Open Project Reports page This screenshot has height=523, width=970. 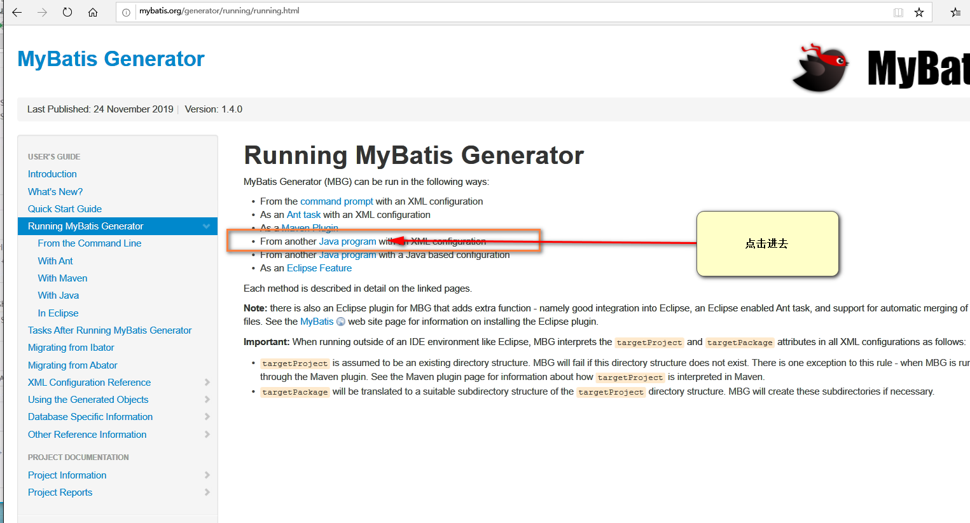click(x=60, y=492)
